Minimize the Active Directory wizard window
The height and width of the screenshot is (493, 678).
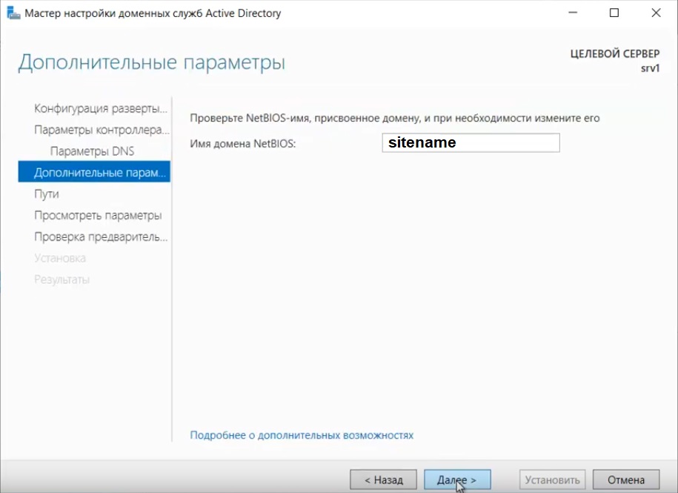click(x=572, y=13)
